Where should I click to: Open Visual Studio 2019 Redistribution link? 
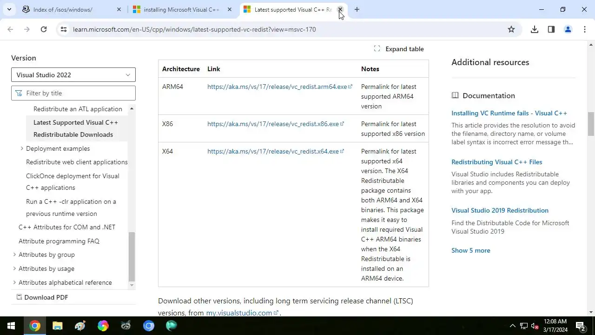[500, 210]
